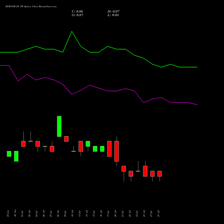Click the open value 'O: 0.07'
Image resolution: width=224 pixels, height=224 pixels.
pos(78,15)
